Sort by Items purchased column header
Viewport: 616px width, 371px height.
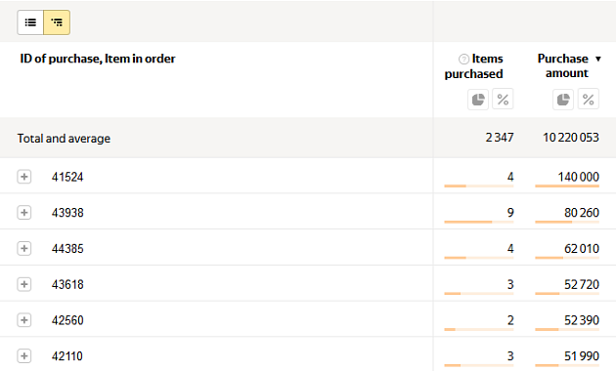[x=474, y=65]
